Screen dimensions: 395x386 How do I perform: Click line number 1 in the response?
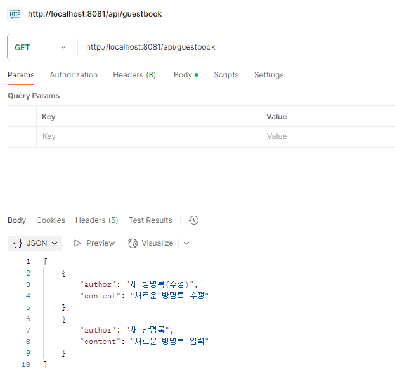pos(28,262)
